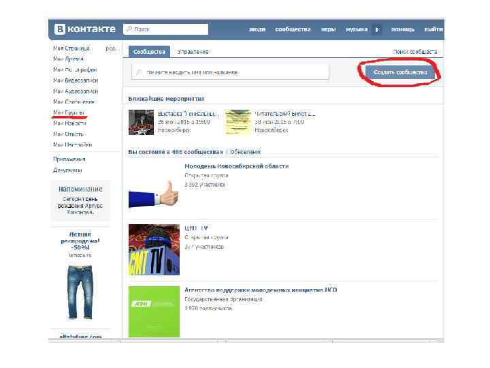The width and height of the screenshot is (490, 368).
Task: Click '3 392 участника' member count text
Action: point(204,185)
